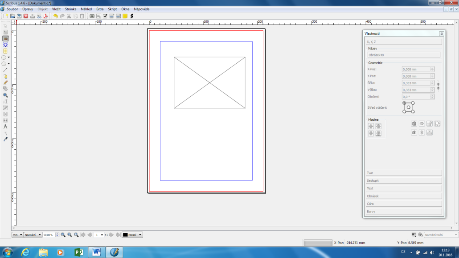This screenshot has height=258, width=459.
Task: Open the Stránka menu
Action: click(x=70, y=9)
